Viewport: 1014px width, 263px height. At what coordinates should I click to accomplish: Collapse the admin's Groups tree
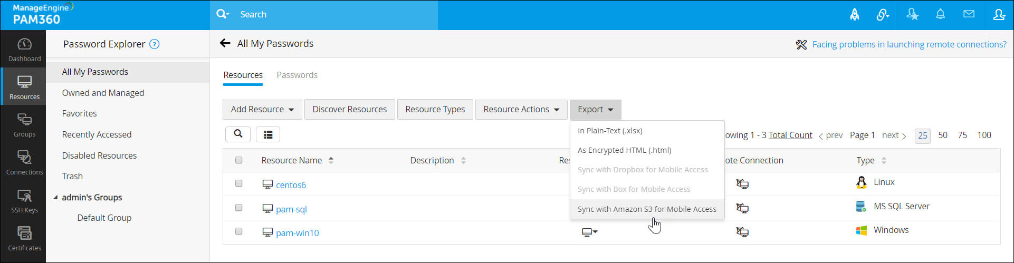pyautogui.click(x=55, y=198)
